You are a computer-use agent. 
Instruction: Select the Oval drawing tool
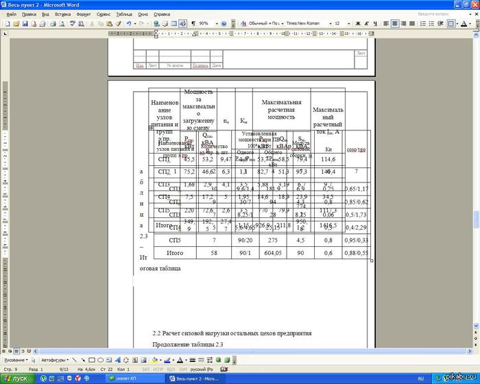point(100,359)
